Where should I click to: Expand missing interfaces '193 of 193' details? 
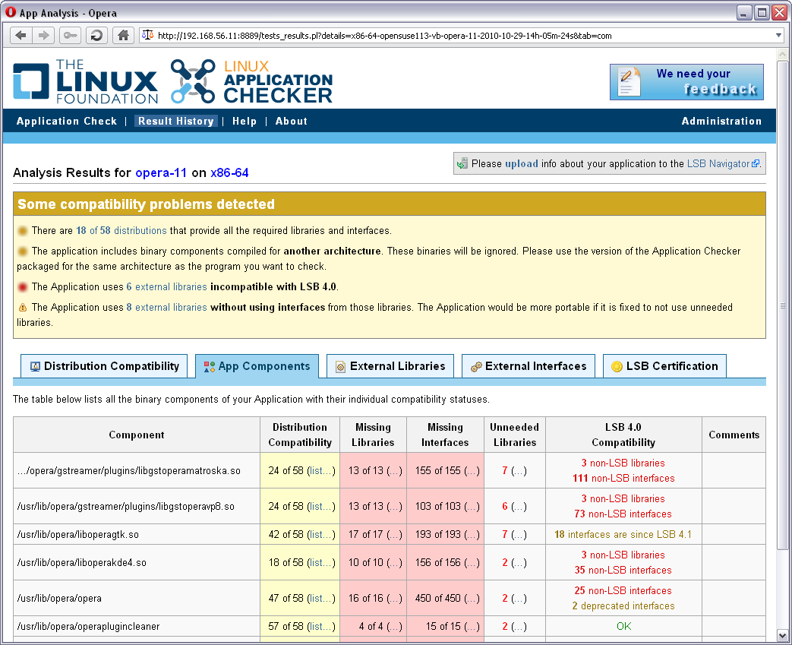click(472, 534)
